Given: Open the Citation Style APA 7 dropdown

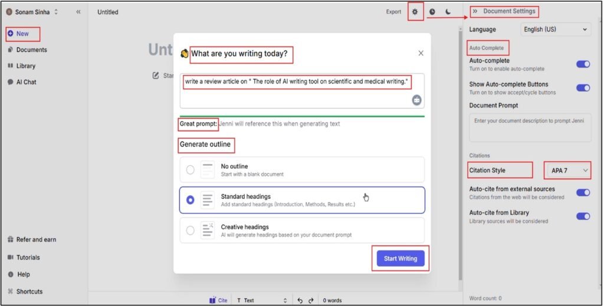Looking at the screenshot, I should click(x=569, y=170).
